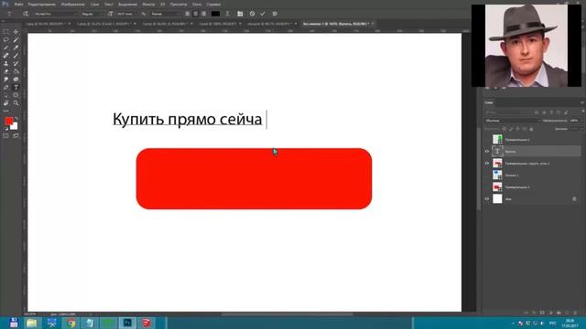Select the Healing Brush tool

click(x=6, y=55)
